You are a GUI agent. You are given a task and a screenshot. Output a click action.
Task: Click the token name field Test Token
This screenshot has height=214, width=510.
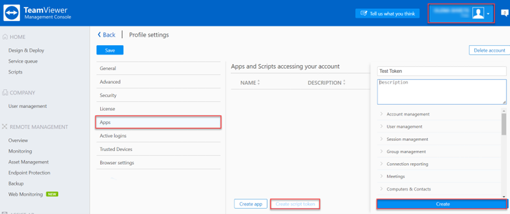(x=442, y=71)
